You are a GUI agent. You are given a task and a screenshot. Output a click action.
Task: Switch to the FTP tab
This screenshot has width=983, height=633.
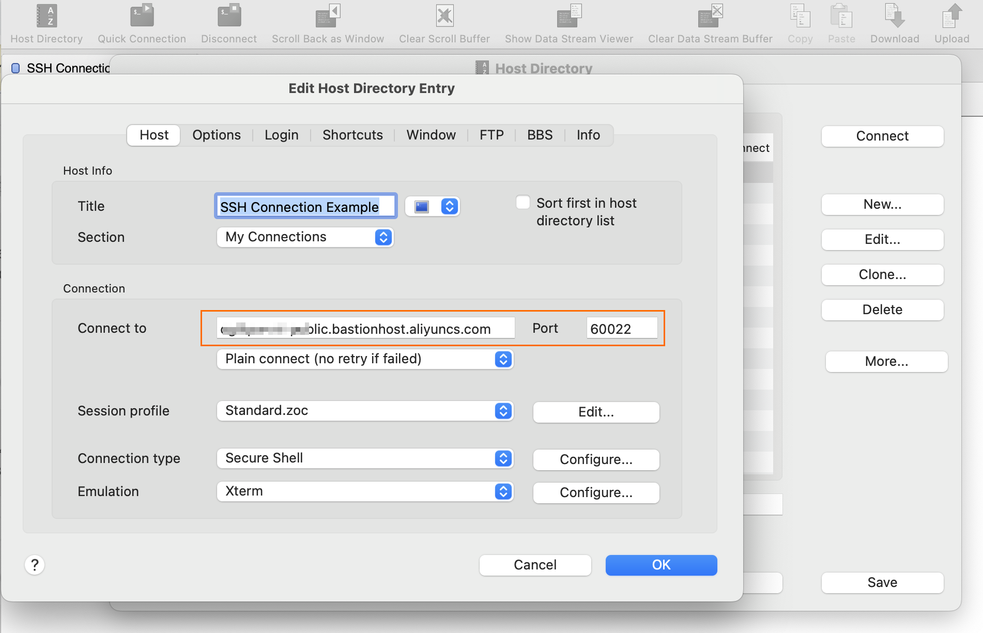(x=491, y=135)
